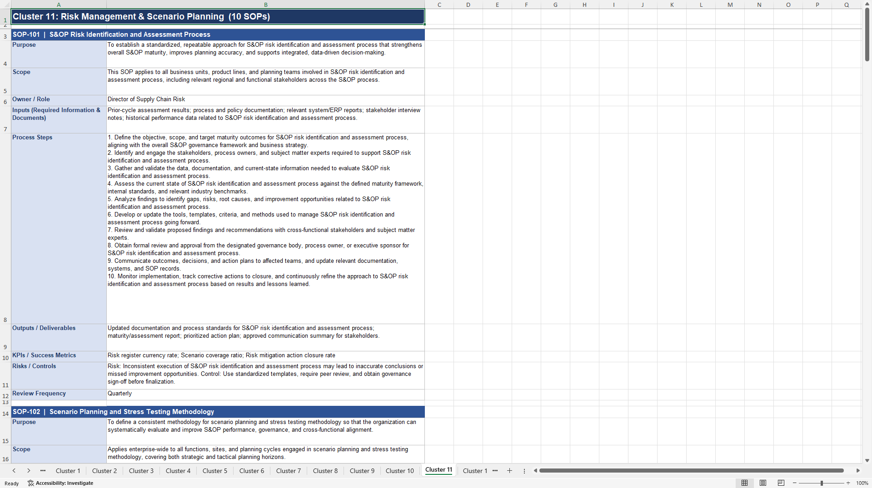Screen dimensions: 872x488
Task: Click 'KPIs / Success Metrics' label cell
Action: point(59,356)
